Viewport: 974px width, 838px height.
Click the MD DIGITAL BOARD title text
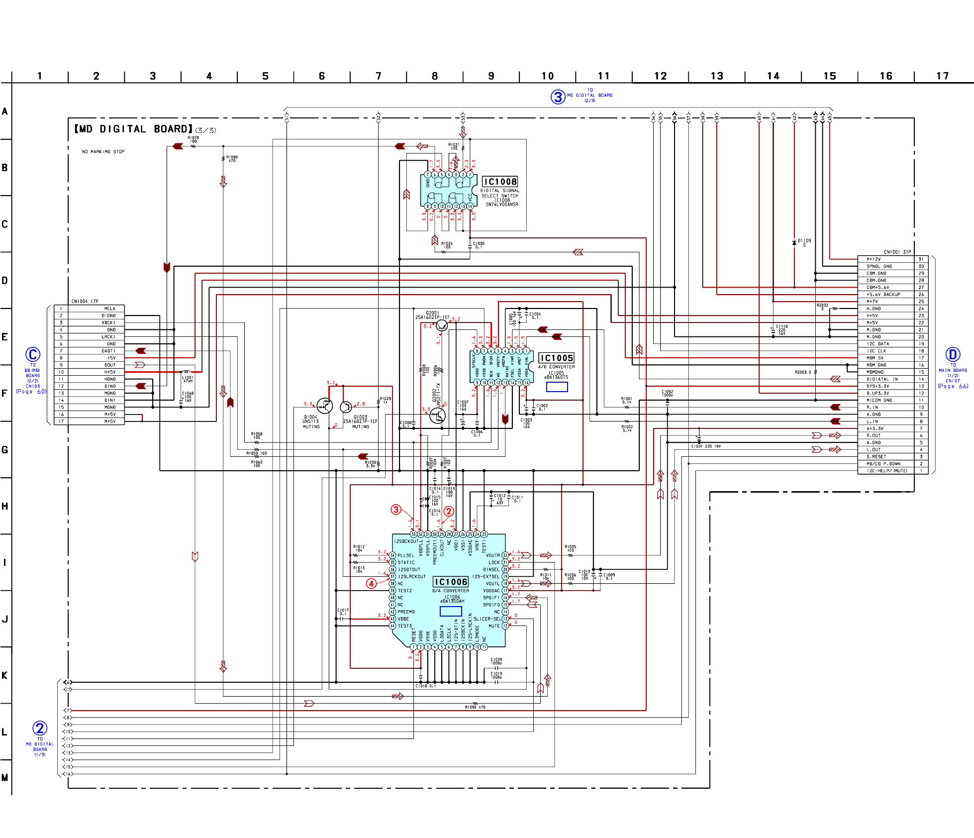point(133,129)
